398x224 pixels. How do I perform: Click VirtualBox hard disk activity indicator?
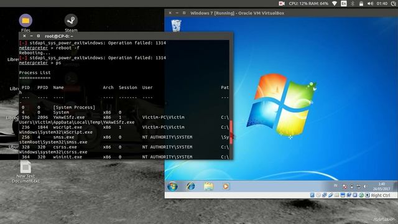pos(312,195)
